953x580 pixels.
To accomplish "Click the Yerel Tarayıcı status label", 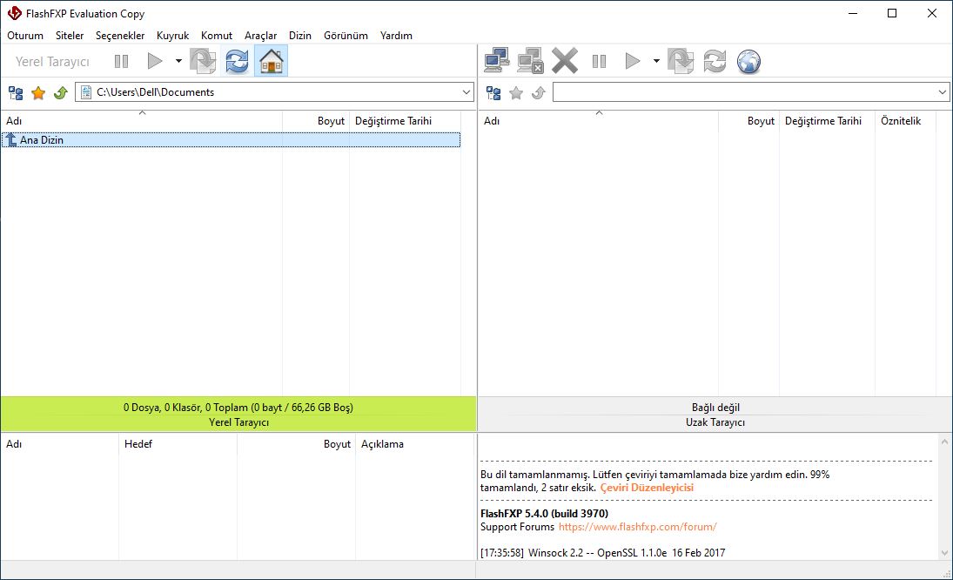I will [238, 422].
